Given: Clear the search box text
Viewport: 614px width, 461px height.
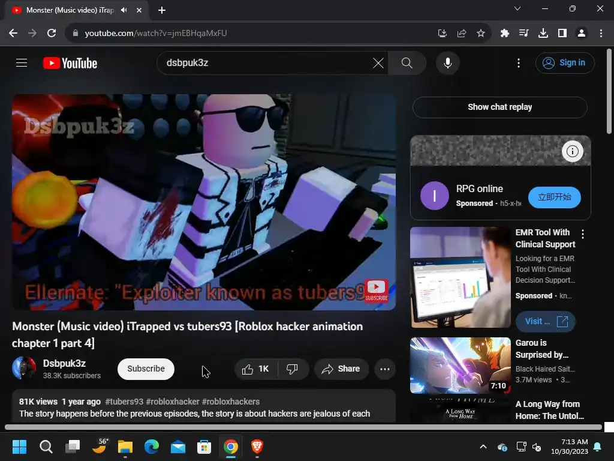Looking at the screenshot, I should 378,62.
